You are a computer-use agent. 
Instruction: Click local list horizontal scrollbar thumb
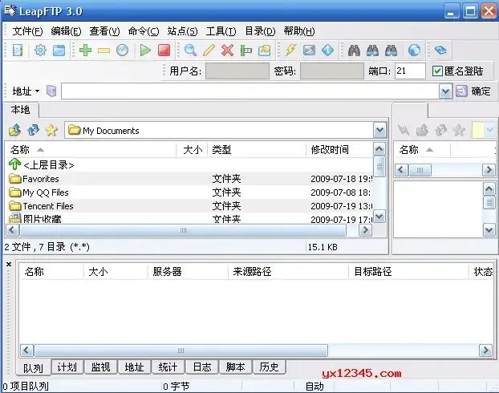pos(183,230)
